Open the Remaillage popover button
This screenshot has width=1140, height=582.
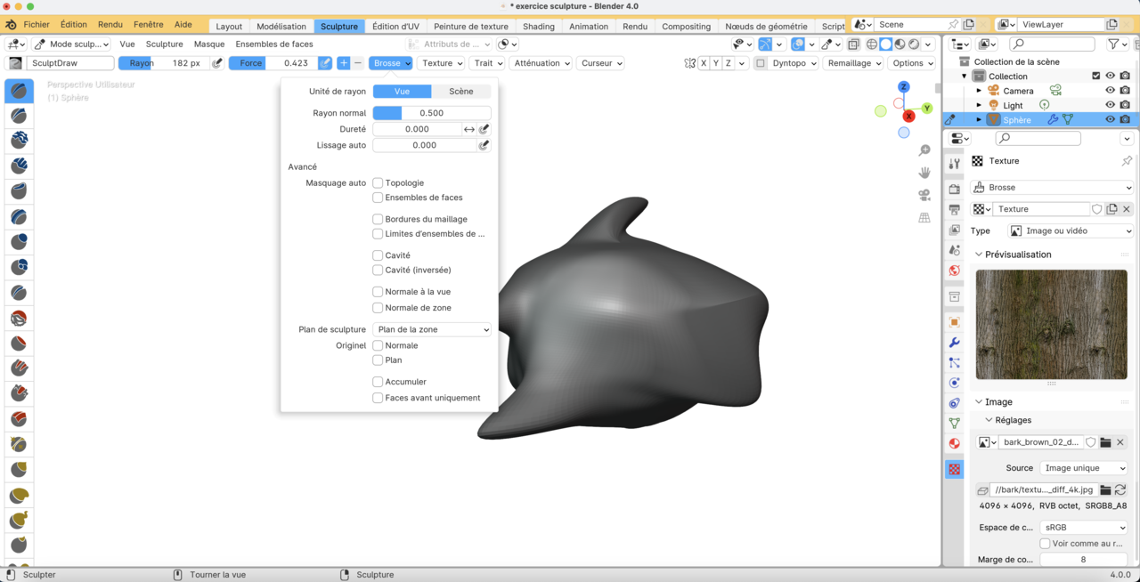tap(853, 63)
